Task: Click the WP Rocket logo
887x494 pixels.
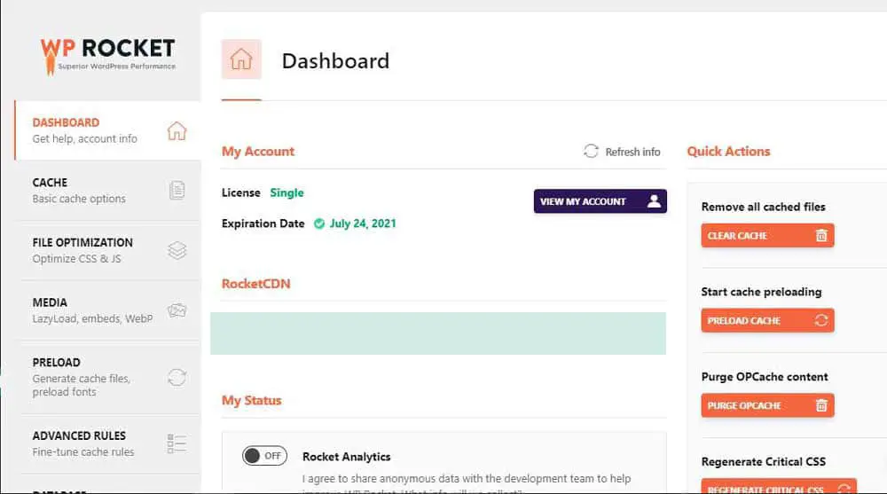Action: click(x=107, y=56)
